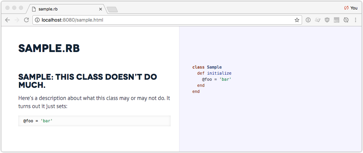
Task: Open the $() jQuery extension
Action: click(336, 20)
